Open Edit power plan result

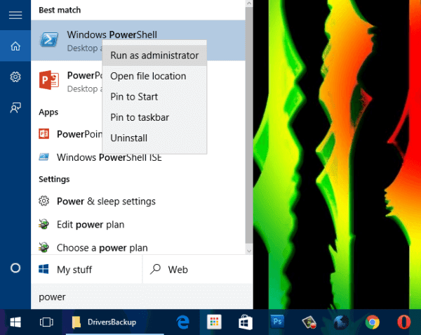point(138,224)
